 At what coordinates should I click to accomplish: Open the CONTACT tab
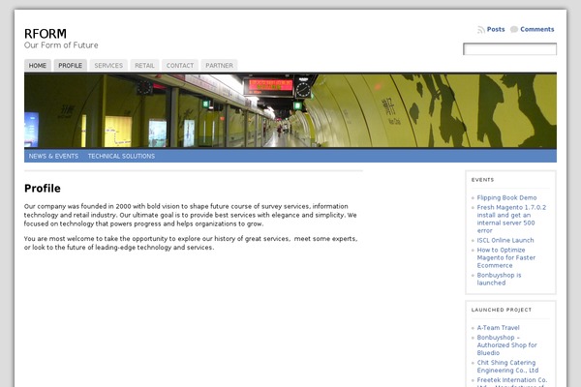point(180,65)
